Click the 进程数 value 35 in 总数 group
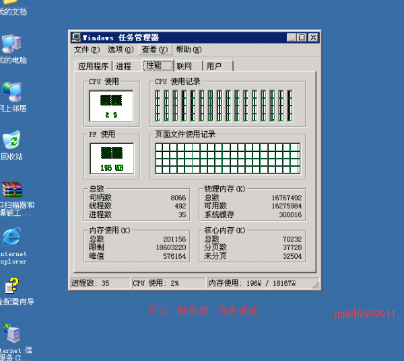 click(182, 214)
